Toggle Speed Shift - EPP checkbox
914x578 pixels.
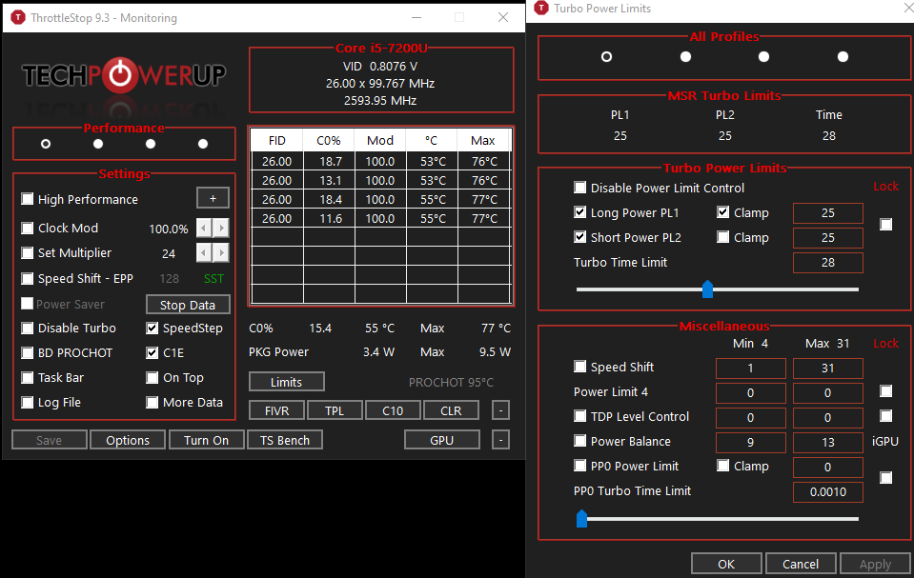[28, 278]
